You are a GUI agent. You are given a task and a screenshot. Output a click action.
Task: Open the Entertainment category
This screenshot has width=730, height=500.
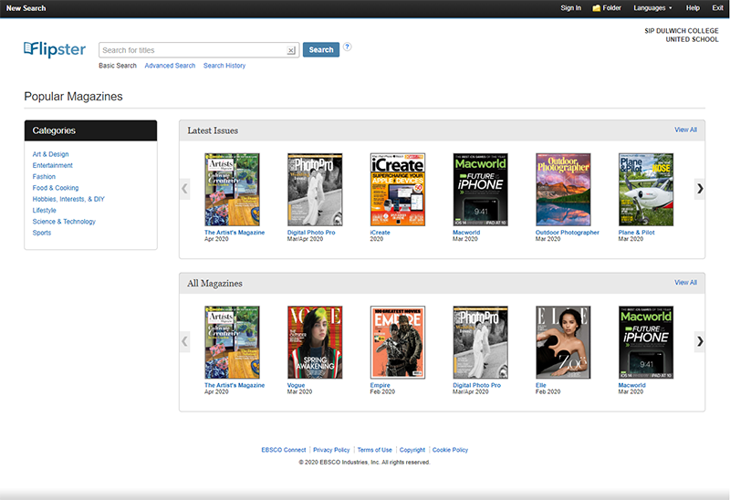(x=53, y=165)
